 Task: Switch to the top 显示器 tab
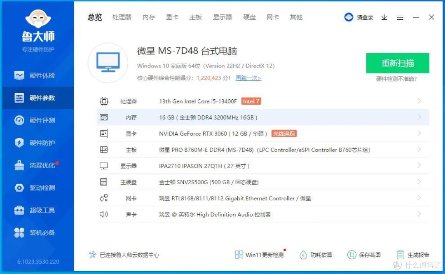tap(222, 17)
